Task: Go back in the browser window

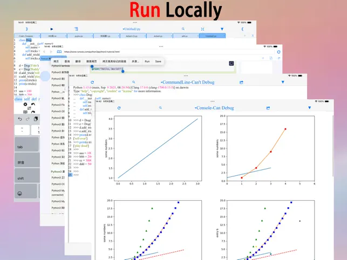Action: 44,52
